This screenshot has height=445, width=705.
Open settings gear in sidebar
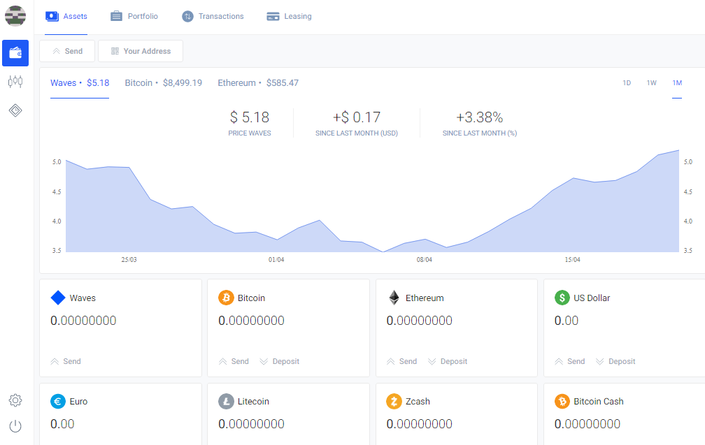[x=15, y=400]
